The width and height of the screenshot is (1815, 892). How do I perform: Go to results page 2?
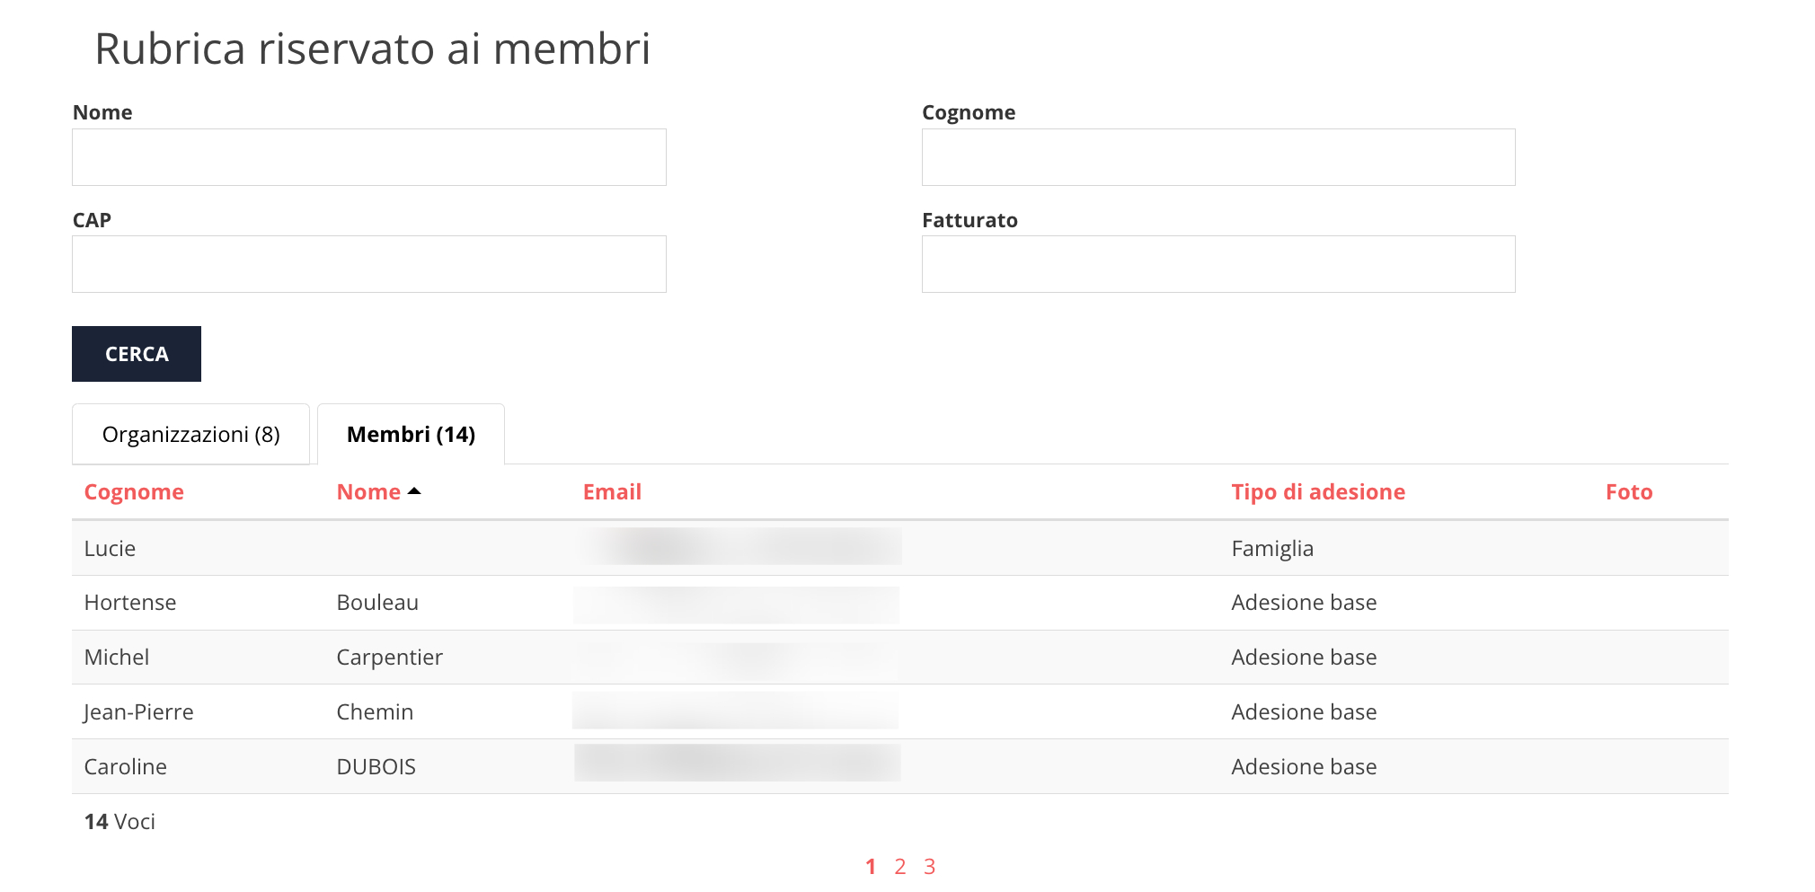(899, 867)
